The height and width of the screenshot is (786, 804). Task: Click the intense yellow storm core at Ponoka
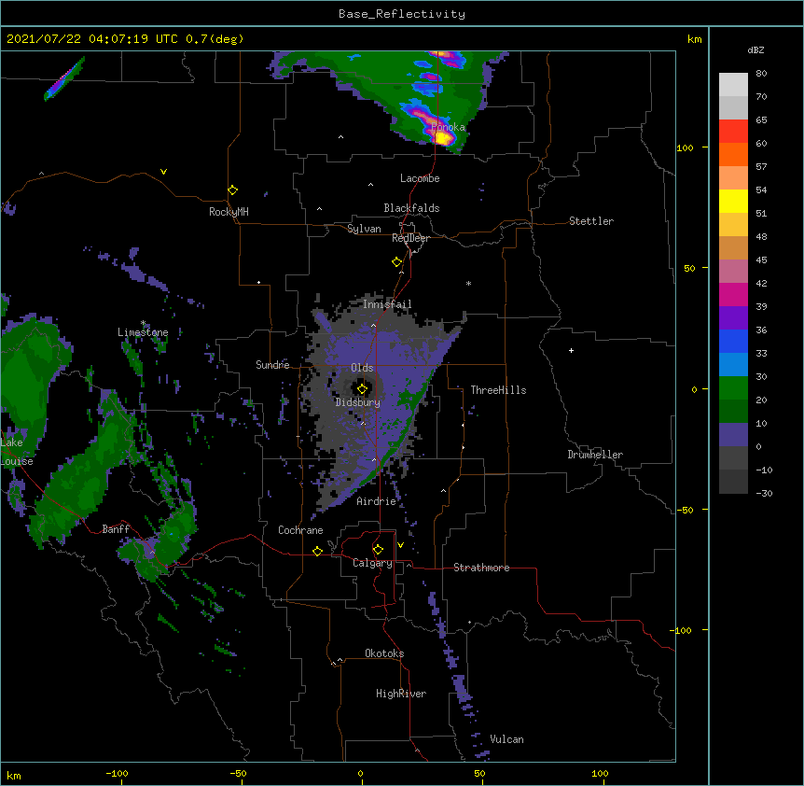coord(442,137)
